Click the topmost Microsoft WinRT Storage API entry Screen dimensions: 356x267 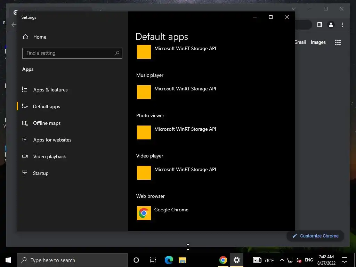tap(176, 52)
